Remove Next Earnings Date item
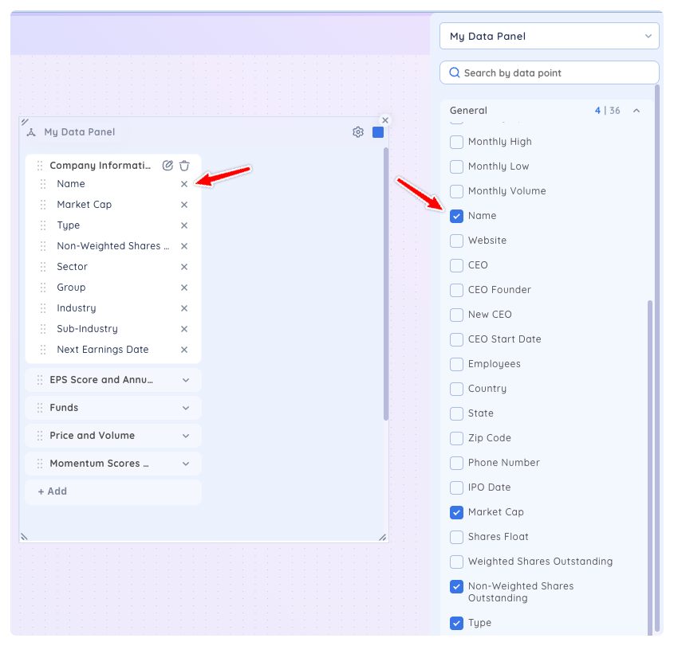The height and width of the screenshot is (646, 674). (x=184, y=350)
